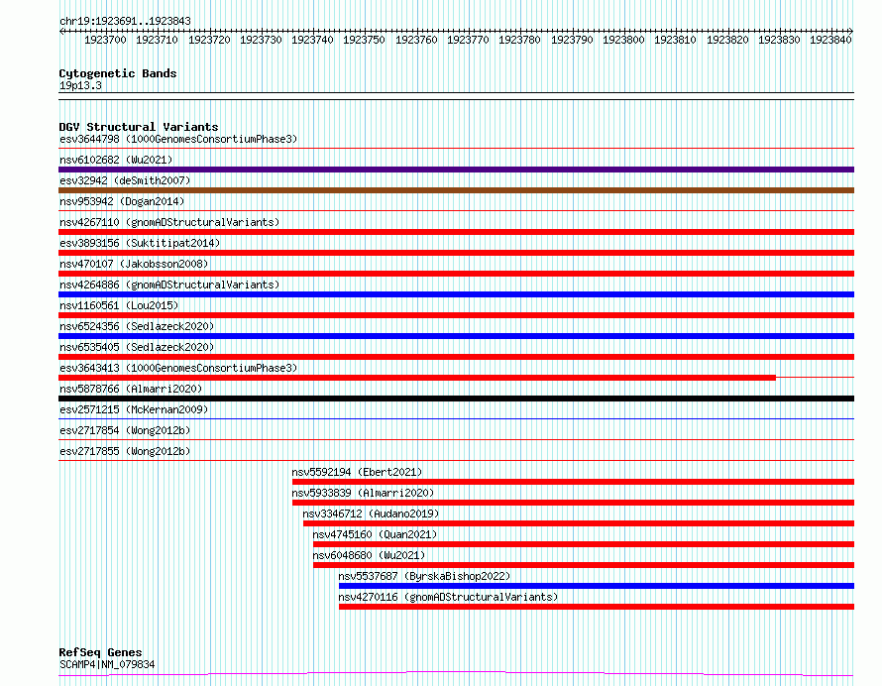Click the red bar under nsv4270116
882x686 pixels.
(x=597, y=607)
